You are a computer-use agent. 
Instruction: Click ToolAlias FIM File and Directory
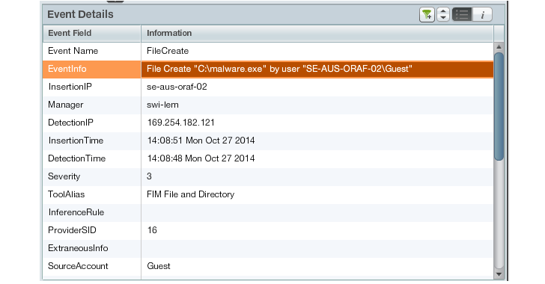190,194
